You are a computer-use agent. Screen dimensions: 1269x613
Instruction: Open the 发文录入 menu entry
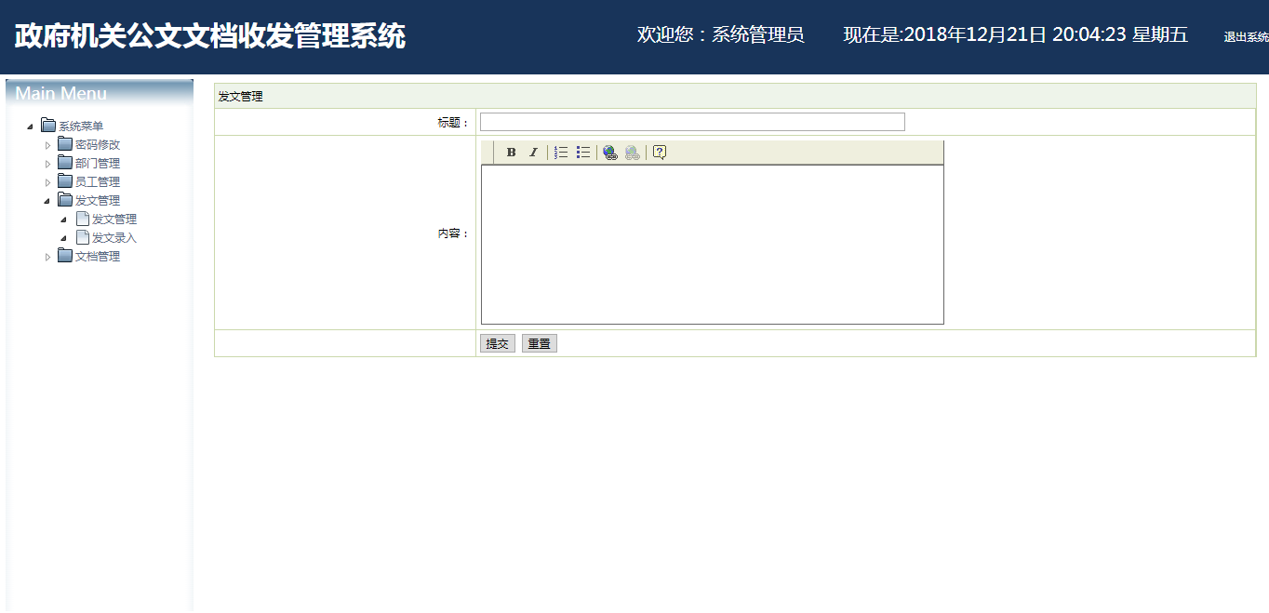point(114,238)
